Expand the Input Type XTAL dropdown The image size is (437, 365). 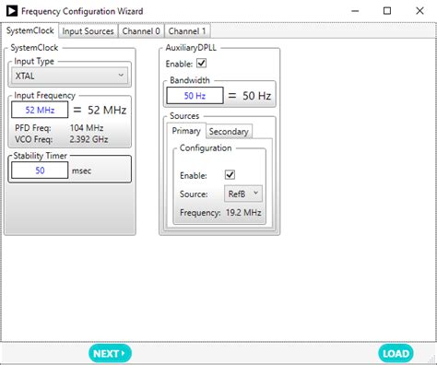tap(69, 76)
